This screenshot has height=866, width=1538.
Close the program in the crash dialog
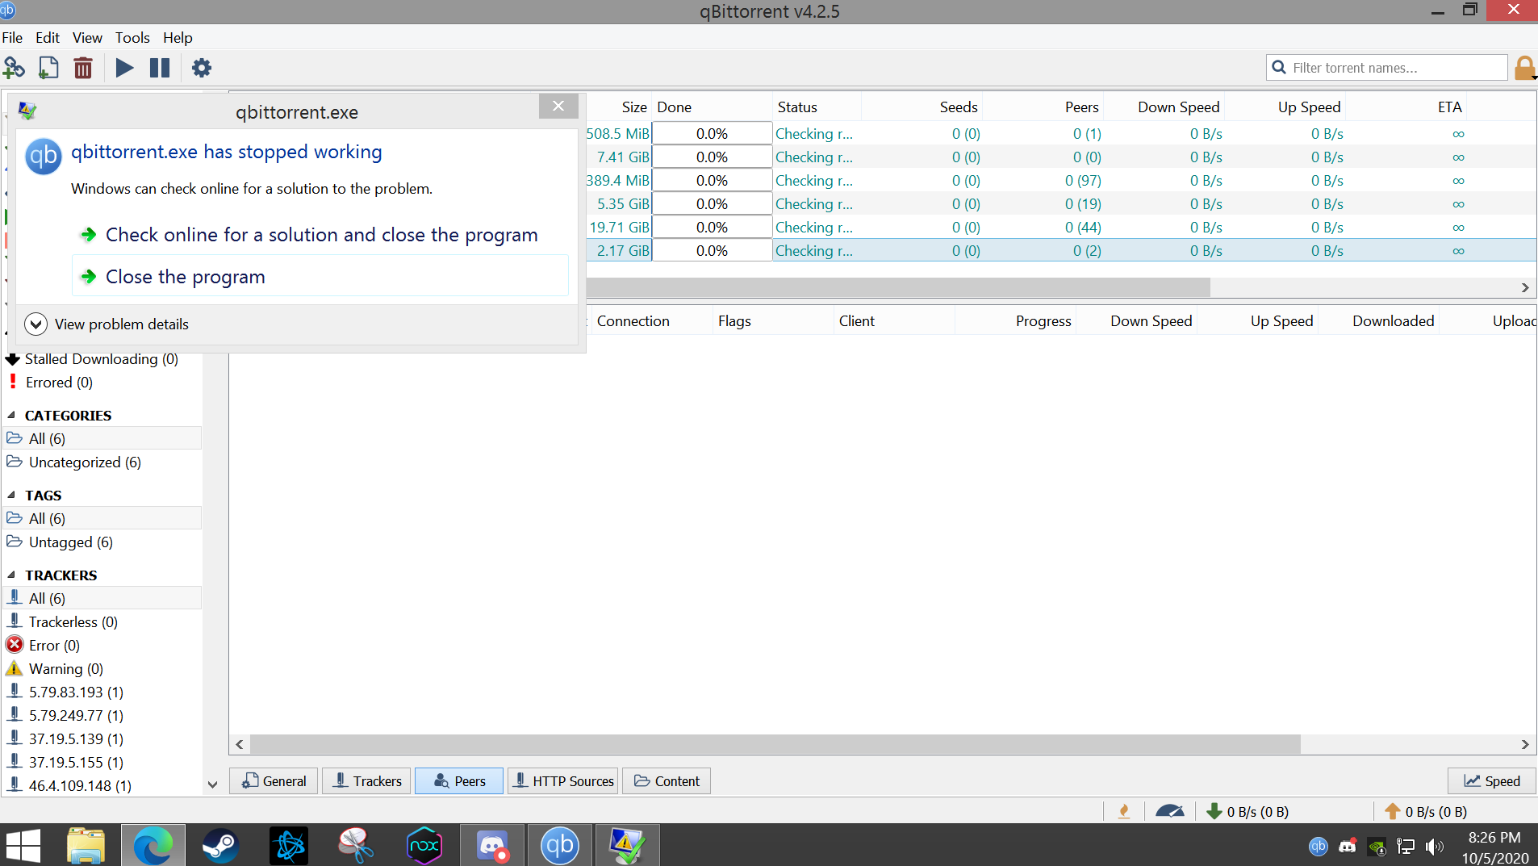click(x=185, y=276)
